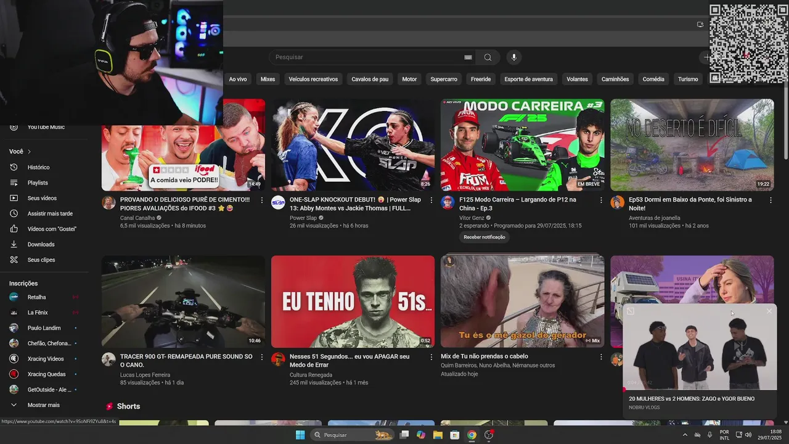
Task: Select the Comédia filter chip
Action: [653, 79]
